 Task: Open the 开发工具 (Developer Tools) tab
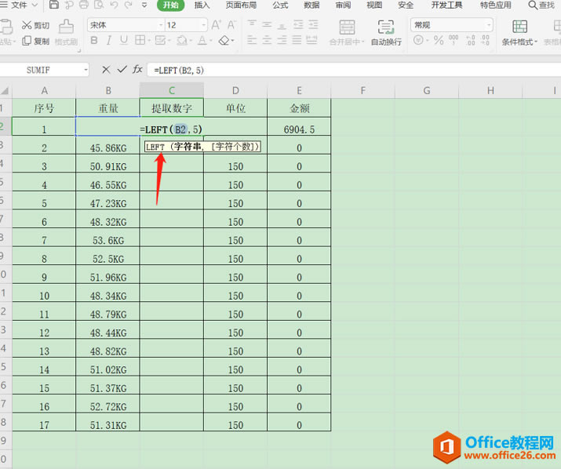446,5
